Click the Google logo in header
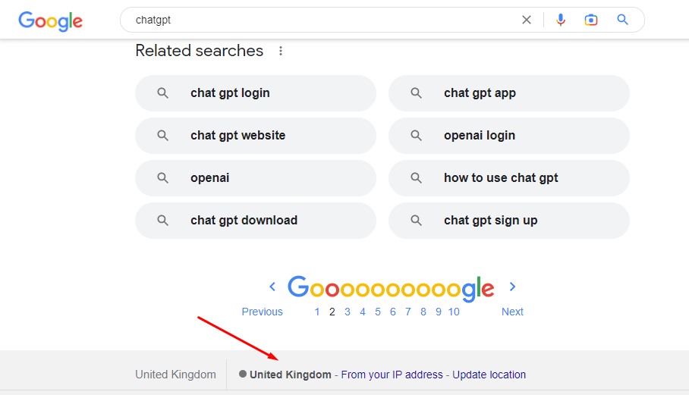This screenshot has height=395, width=689. (x=51, y=20)
